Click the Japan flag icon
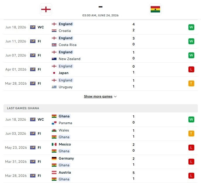 54,73
